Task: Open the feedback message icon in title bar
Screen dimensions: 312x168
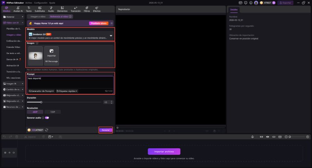Action: click(246, 3)
